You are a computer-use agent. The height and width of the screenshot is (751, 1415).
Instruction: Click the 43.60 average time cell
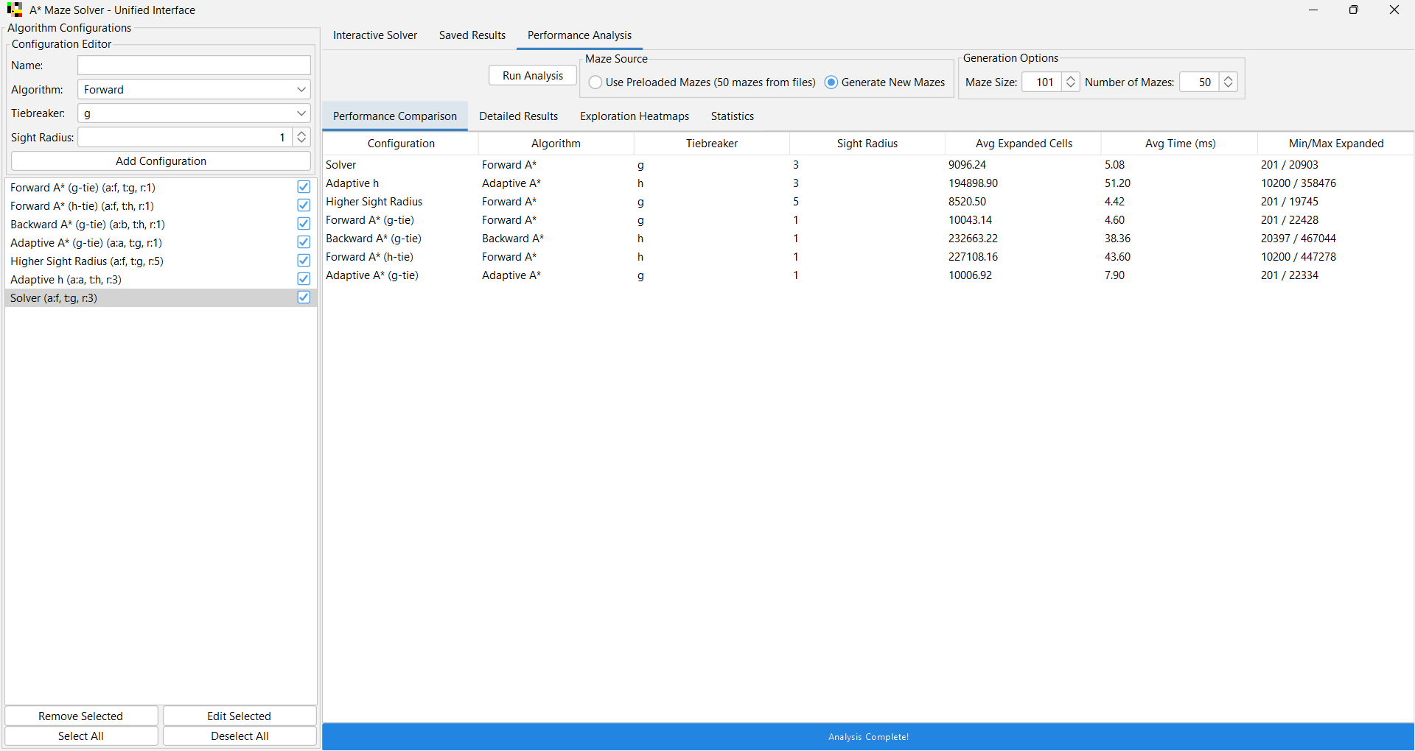click(1117, 257)
